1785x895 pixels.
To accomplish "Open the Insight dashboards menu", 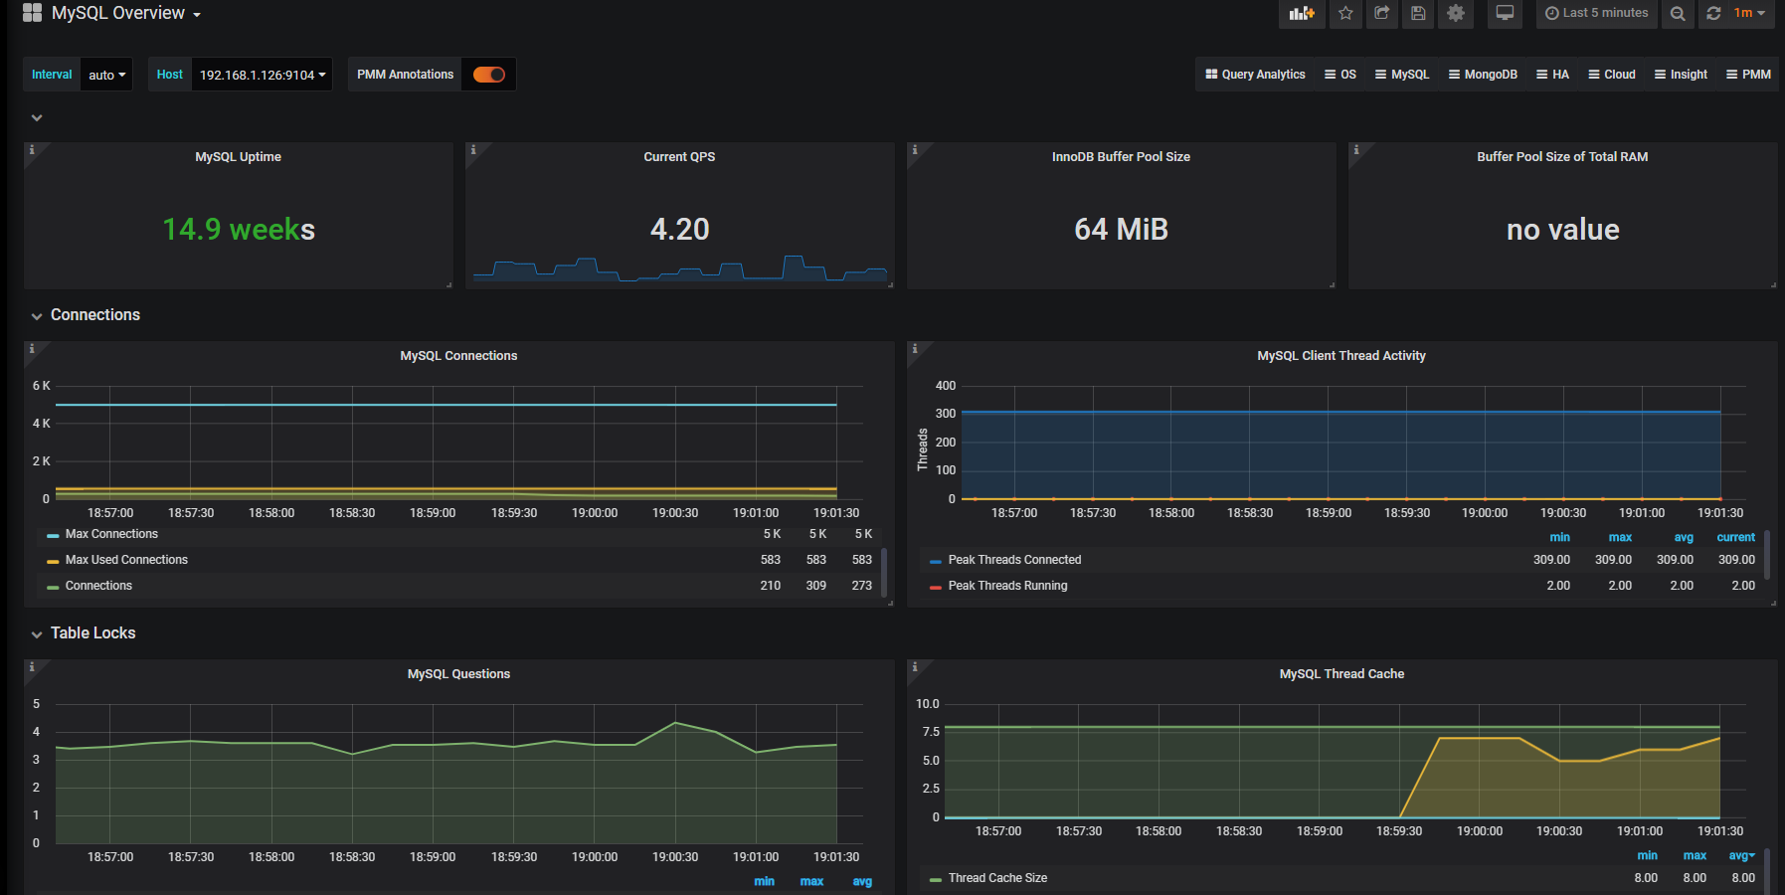I will tap(1681, 75).
